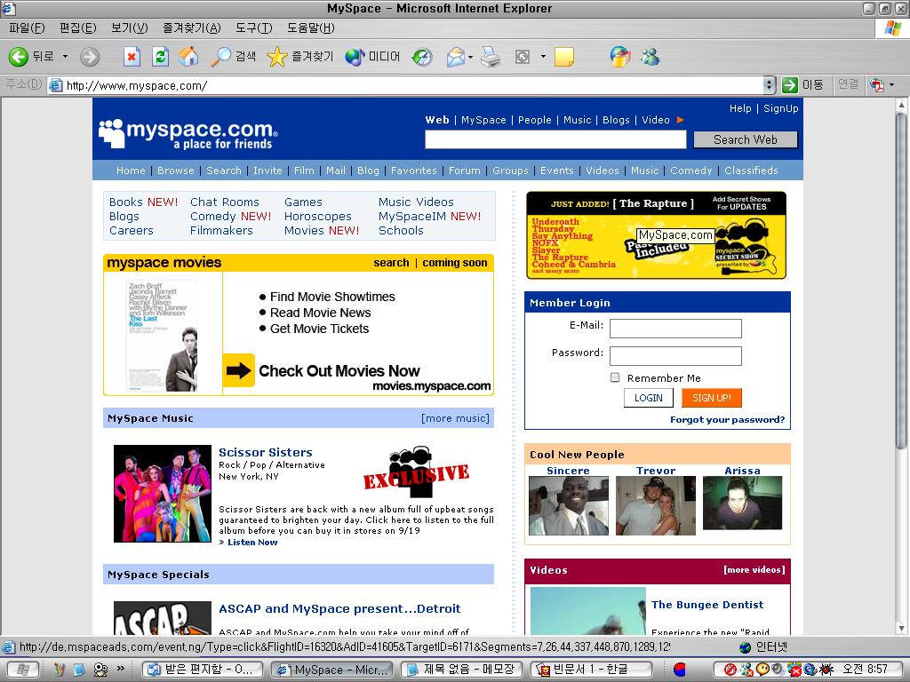Click the E-Mail input field
This screenshot has width=910, height=682.
(x=675, y=329)
